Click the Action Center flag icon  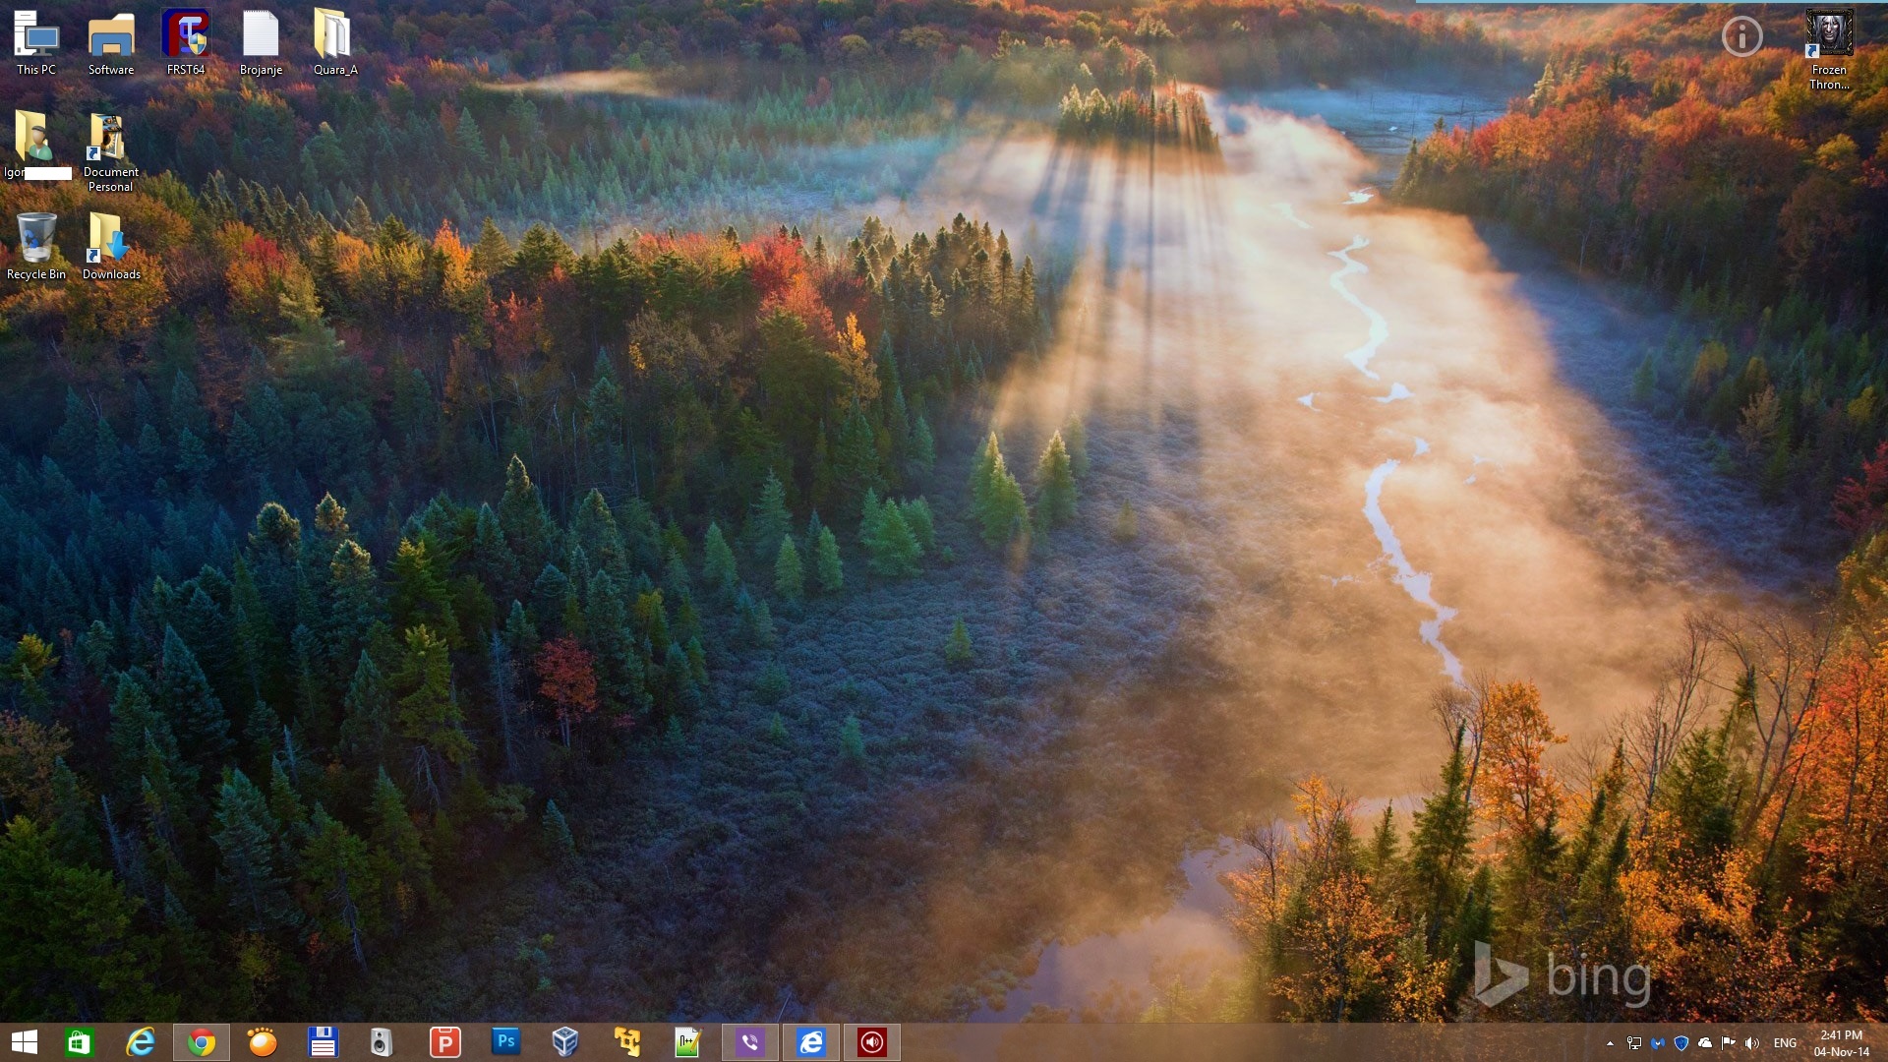click(x=1728, y=1043)
